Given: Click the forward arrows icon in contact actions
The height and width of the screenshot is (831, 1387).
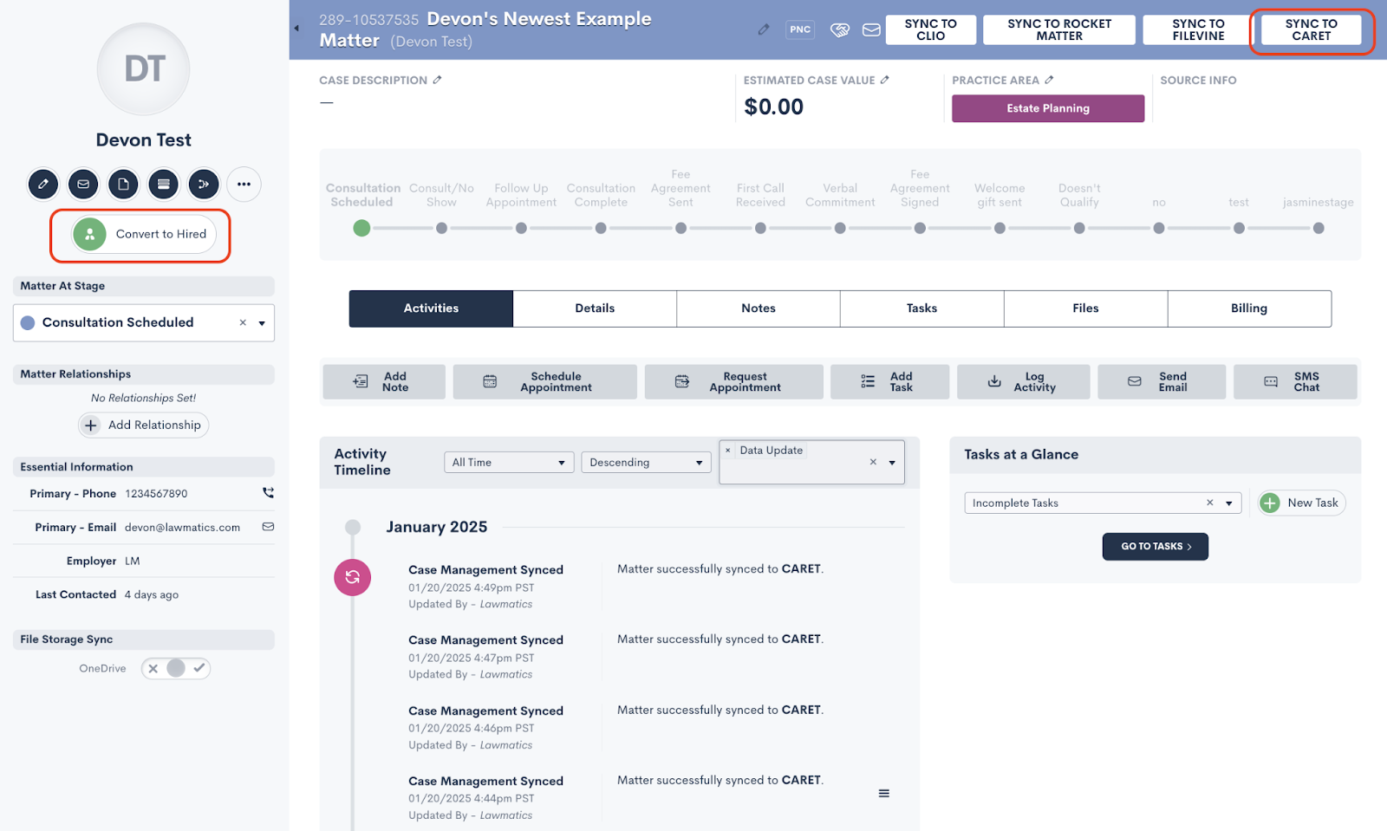Looking at the screenshot, I should tap(204, 184).
